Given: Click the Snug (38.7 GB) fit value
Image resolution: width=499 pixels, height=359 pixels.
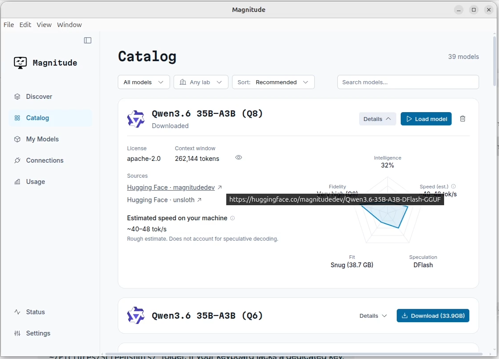Looking at the screenshot, I should pyautogui.click(x=352, y=265).
